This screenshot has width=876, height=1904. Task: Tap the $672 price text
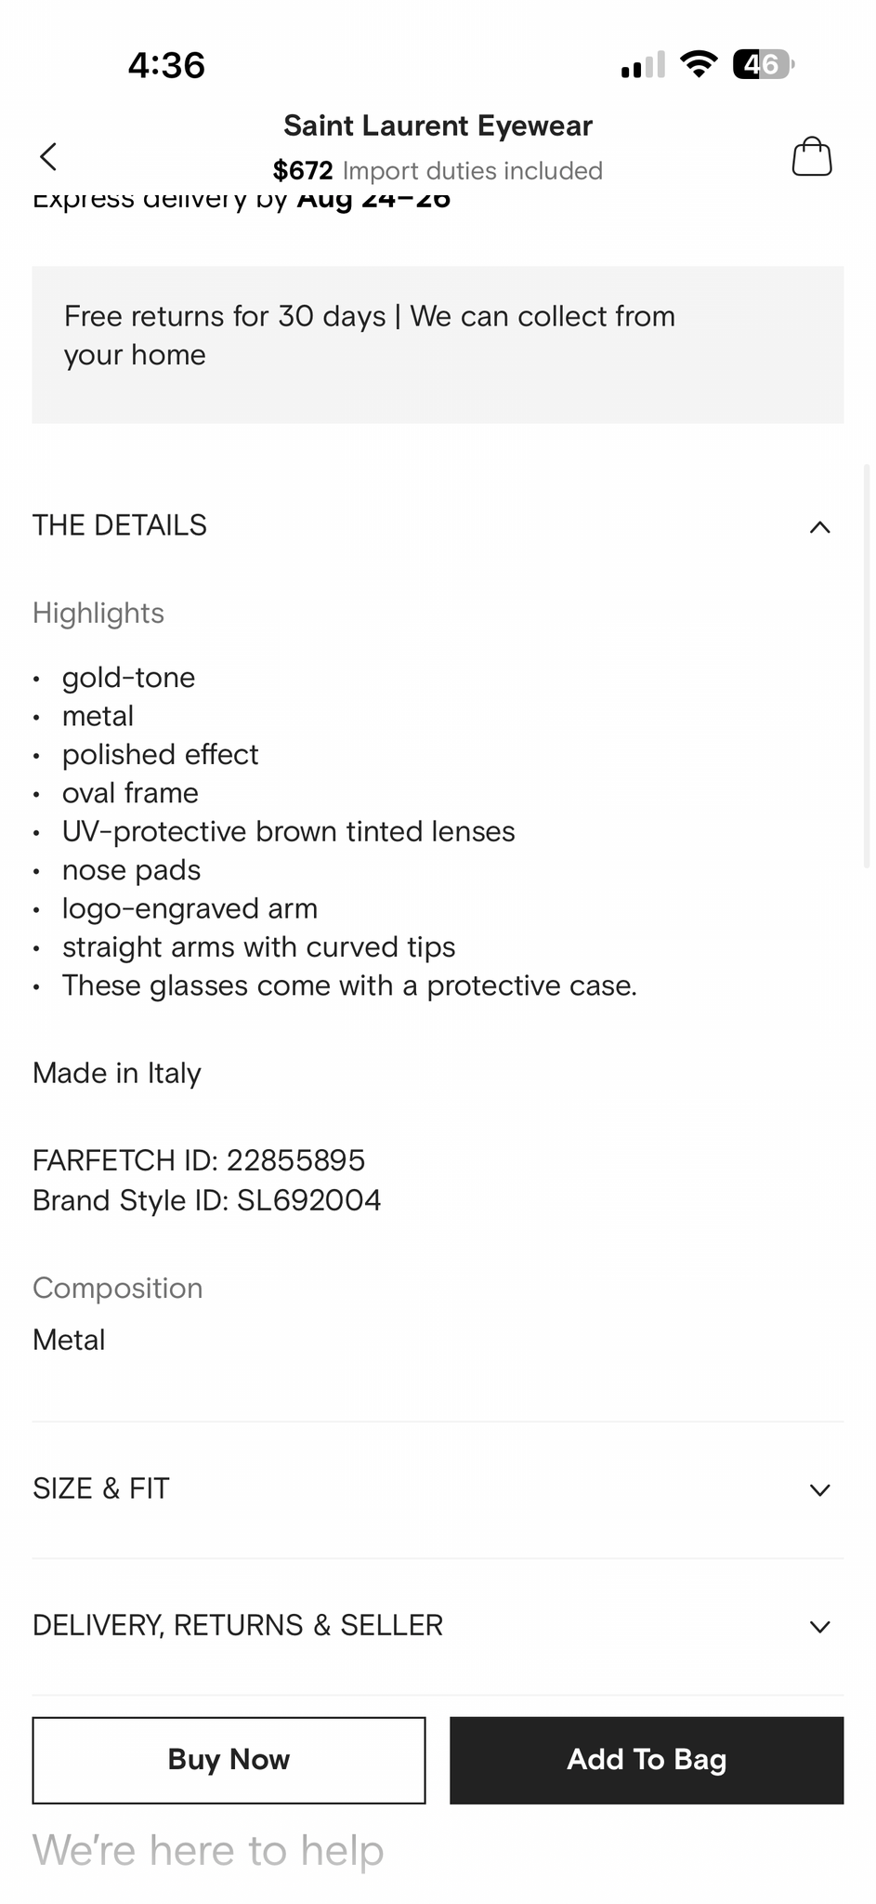[x=303, y=171]
